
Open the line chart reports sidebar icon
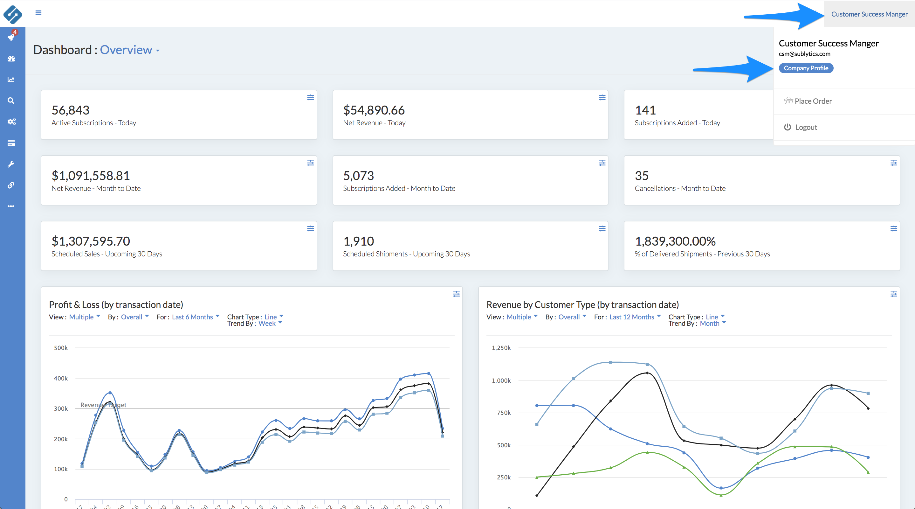click(11, 80)
